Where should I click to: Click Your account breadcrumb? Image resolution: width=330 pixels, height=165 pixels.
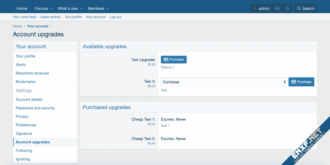click(38, 26)
